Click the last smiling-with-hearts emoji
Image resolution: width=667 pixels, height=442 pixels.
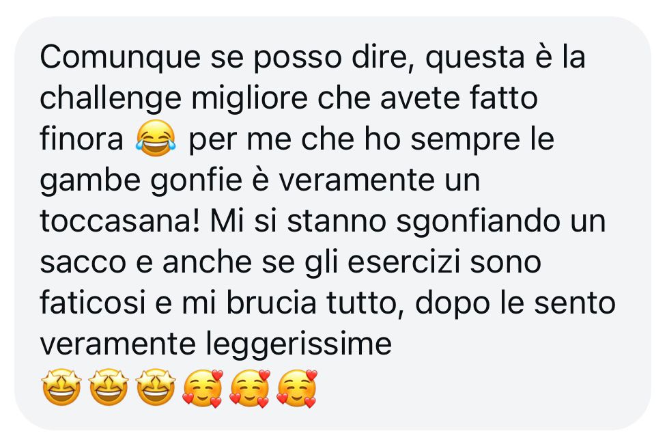(x=298, y=388)
